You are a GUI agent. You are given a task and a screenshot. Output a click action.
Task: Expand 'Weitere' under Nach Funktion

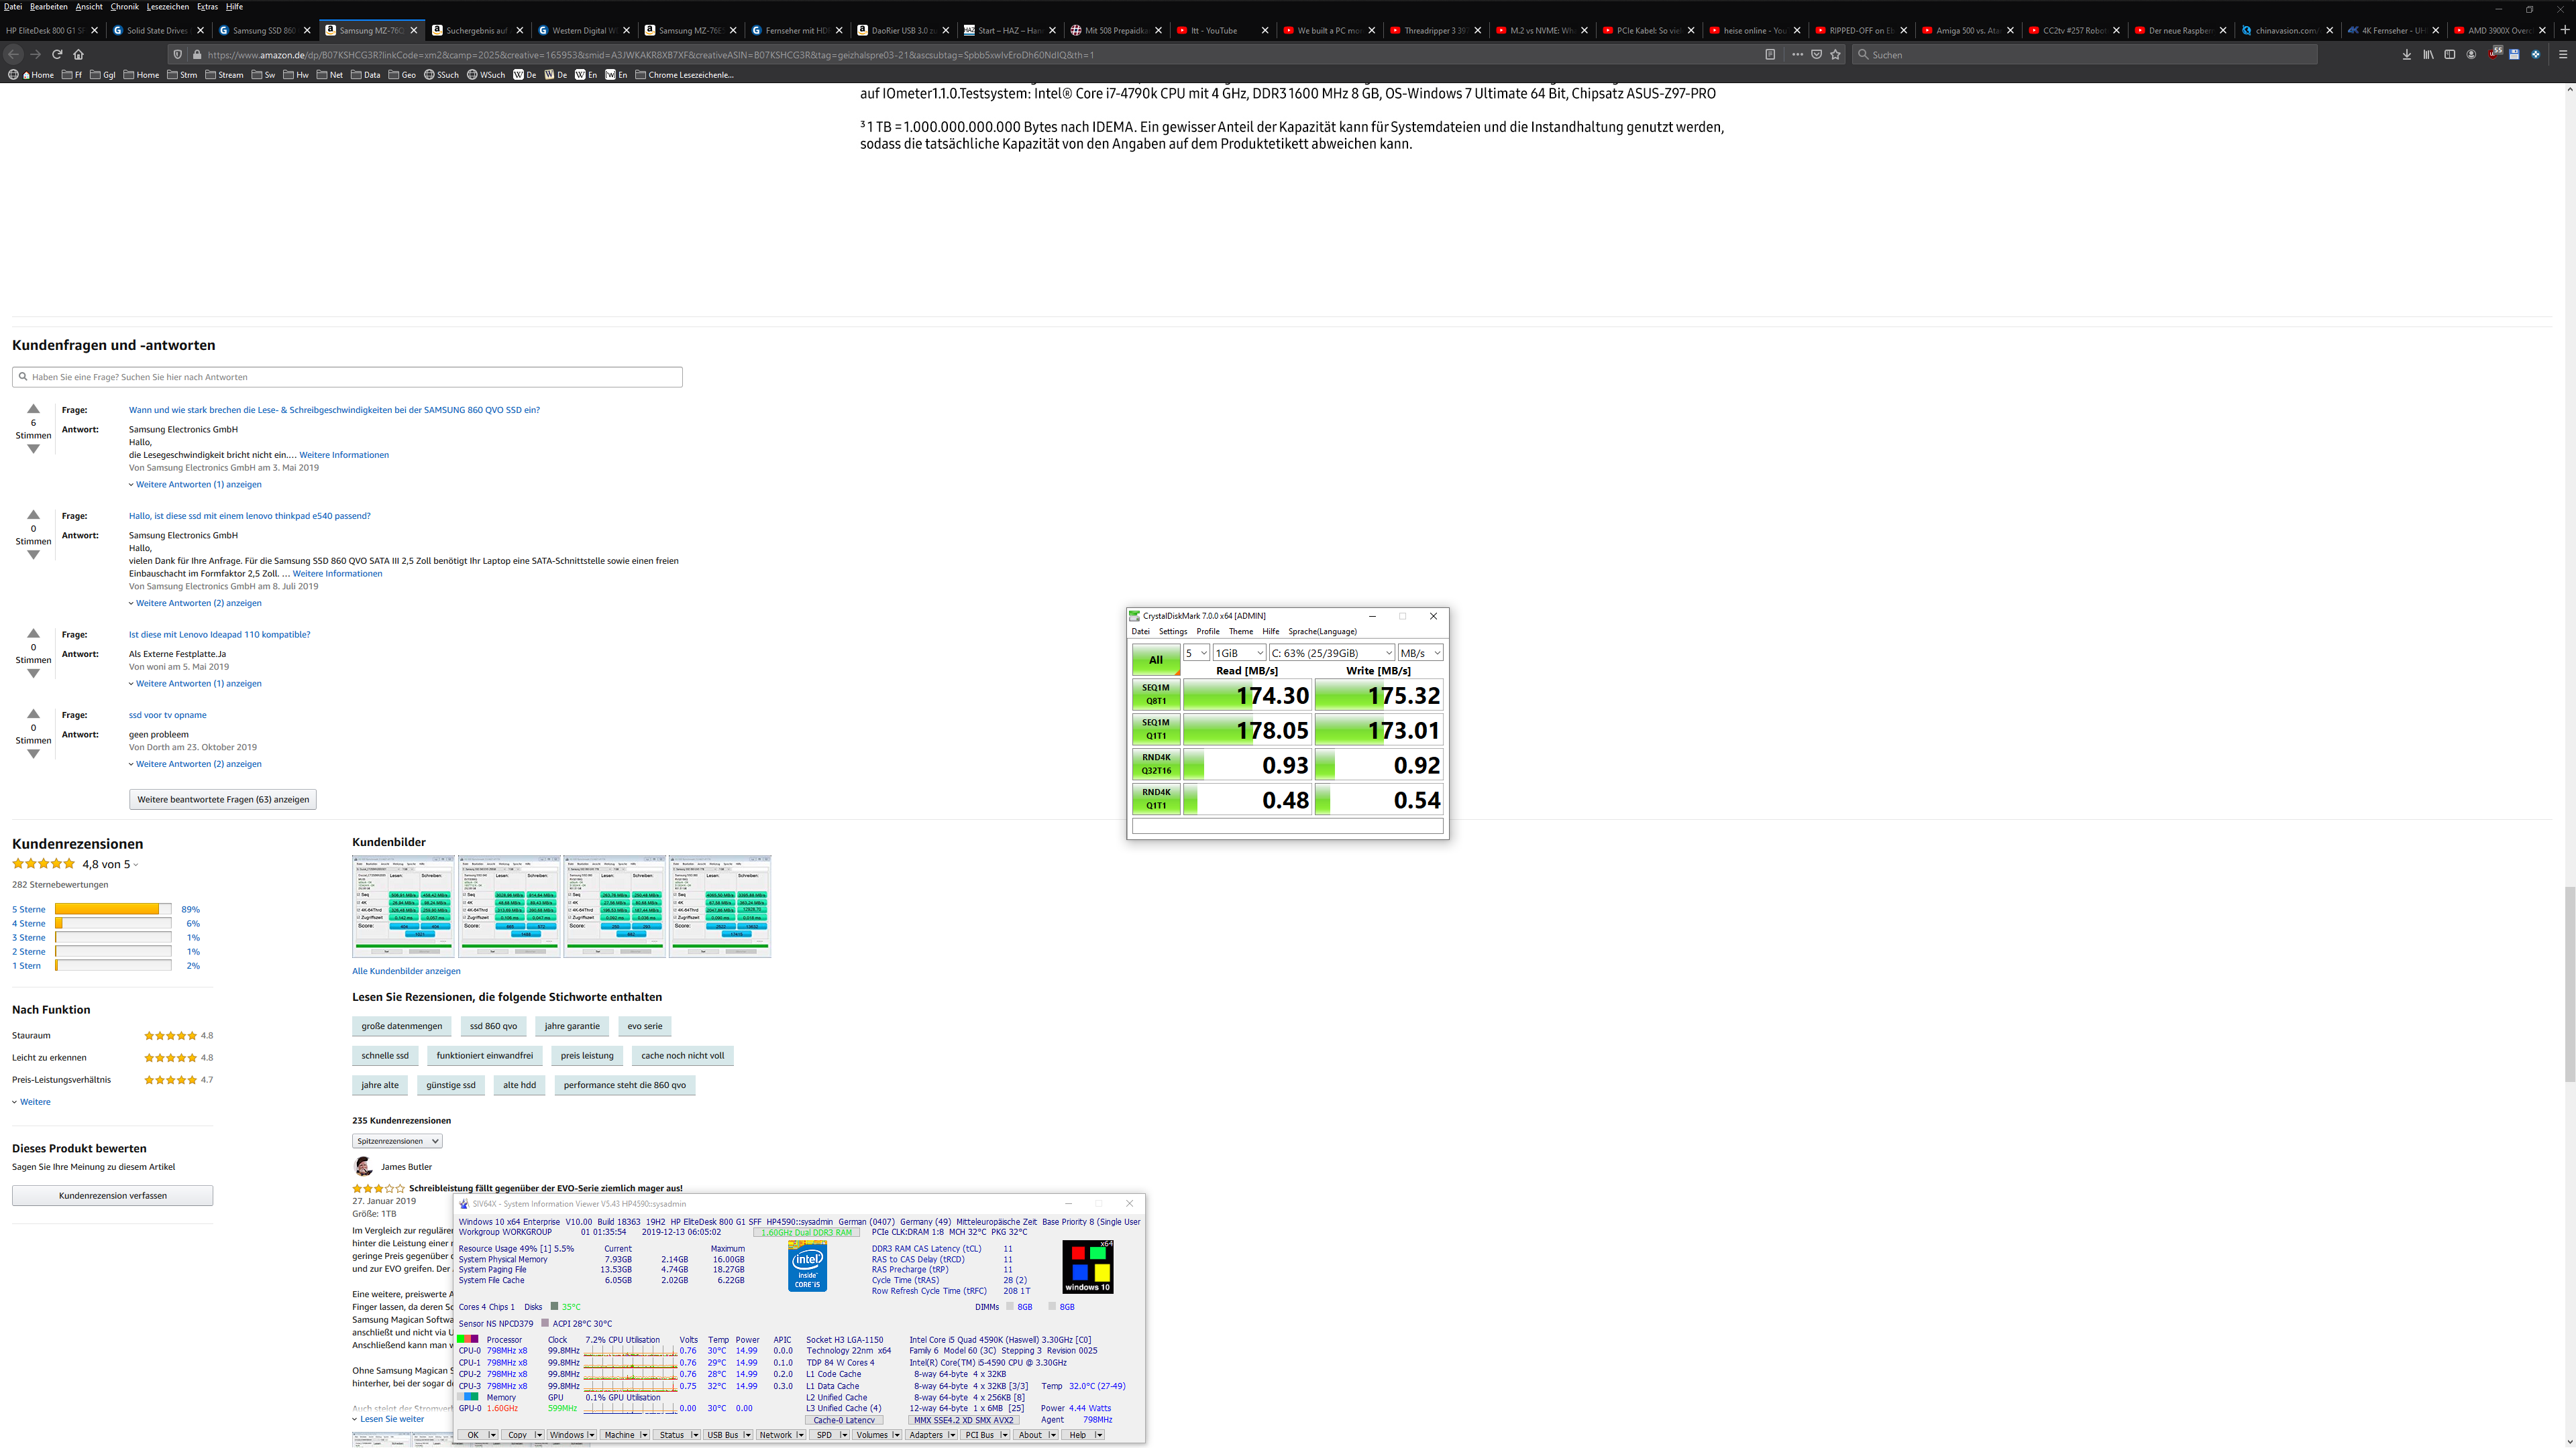pyautogui.click(x=31, y=1102)
